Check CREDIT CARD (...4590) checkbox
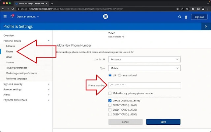The image size is (211, 132). coord(110,115)
